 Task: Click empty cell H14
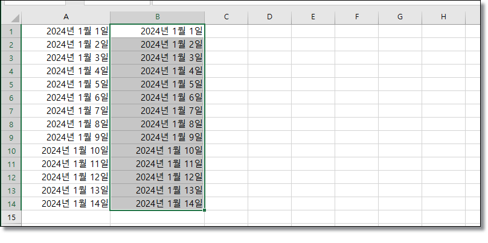pyautogui.click(x=443, y=204)
